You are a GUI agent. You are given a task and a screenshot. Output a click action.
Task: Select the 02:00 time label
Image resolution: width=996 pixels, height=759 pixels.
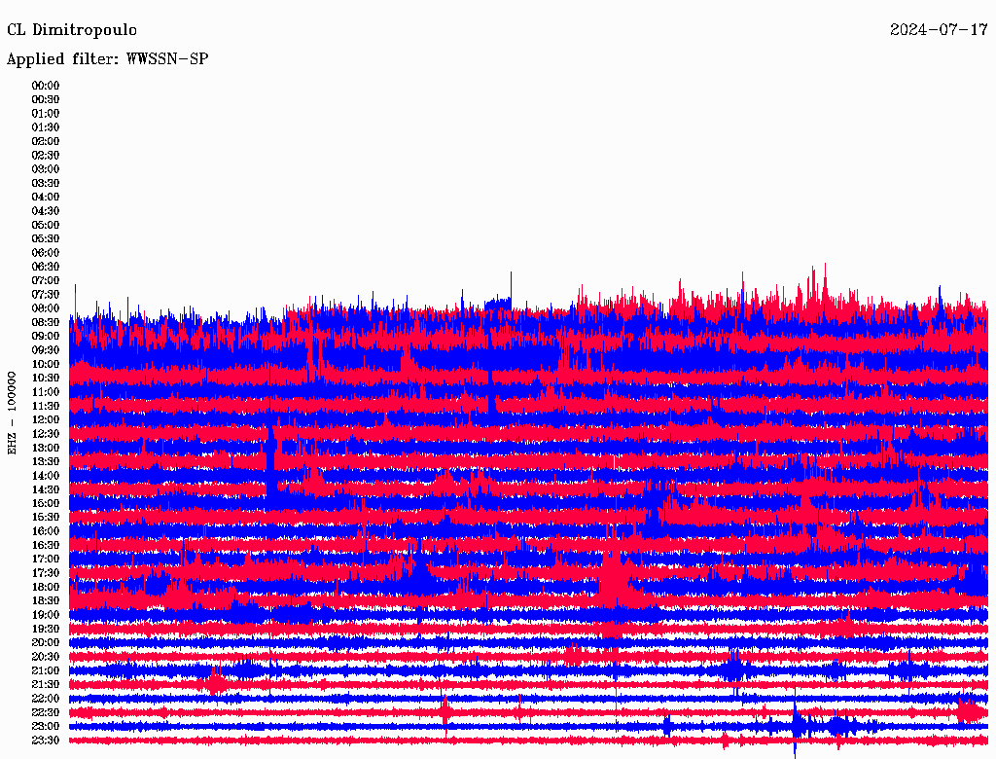[x=46, y=141]
